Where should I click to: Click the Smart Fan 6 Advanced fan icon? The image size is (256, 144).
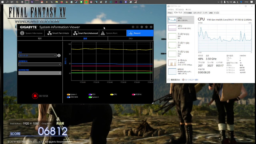coord(75,33)
